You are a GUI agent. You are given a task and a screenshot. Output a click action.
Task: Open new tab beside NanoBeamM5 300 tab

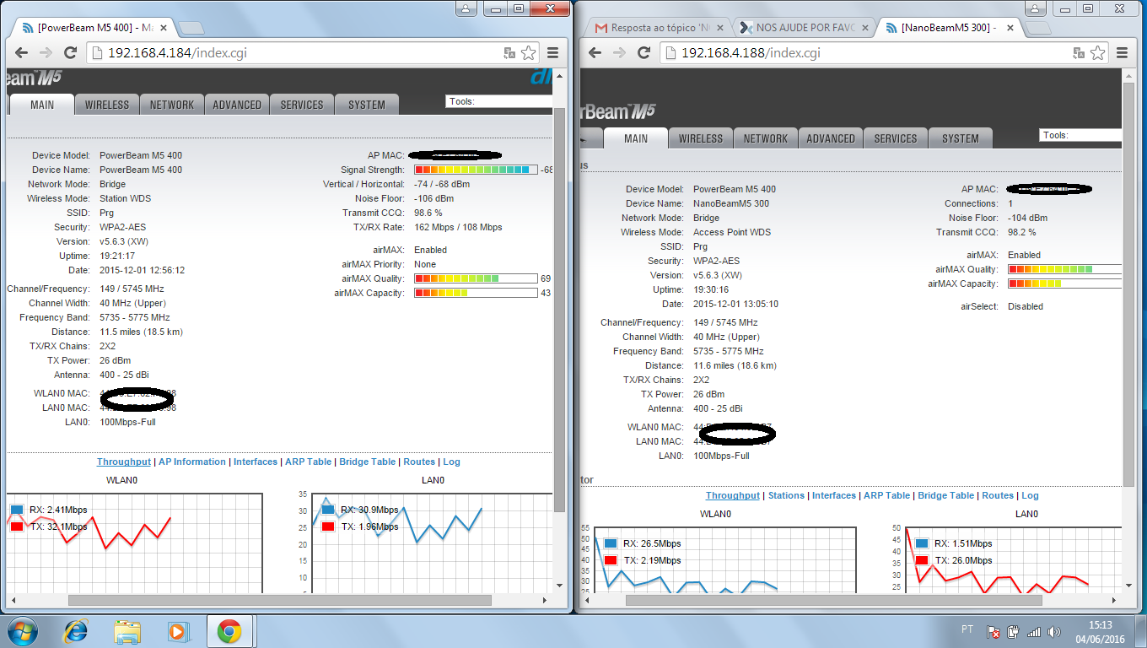[x=1041, y=29]
